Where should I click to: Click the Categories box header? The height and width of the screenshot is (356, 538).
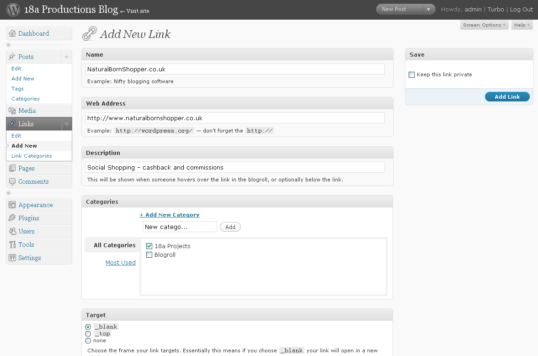pyautogui.click(x=237, y=202)
